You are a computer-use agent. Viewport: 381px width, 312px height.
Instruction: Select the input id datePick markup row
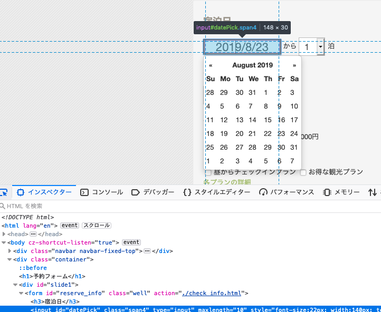(x=190, y=309)
